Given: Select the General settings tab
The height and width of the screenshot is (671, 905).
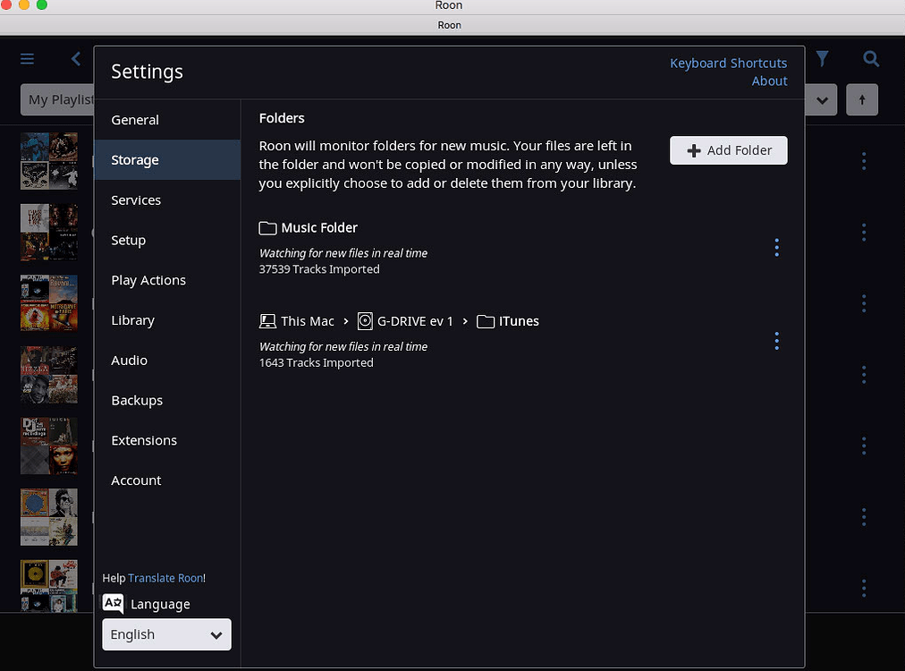Looking at the screenshot, I should 167,120.
